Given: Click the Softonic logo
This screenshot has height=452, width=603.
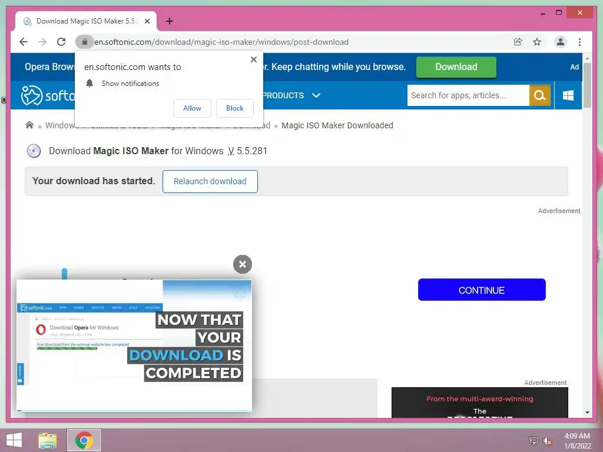Looking at the screenshot, I should (x=48, y=95).
